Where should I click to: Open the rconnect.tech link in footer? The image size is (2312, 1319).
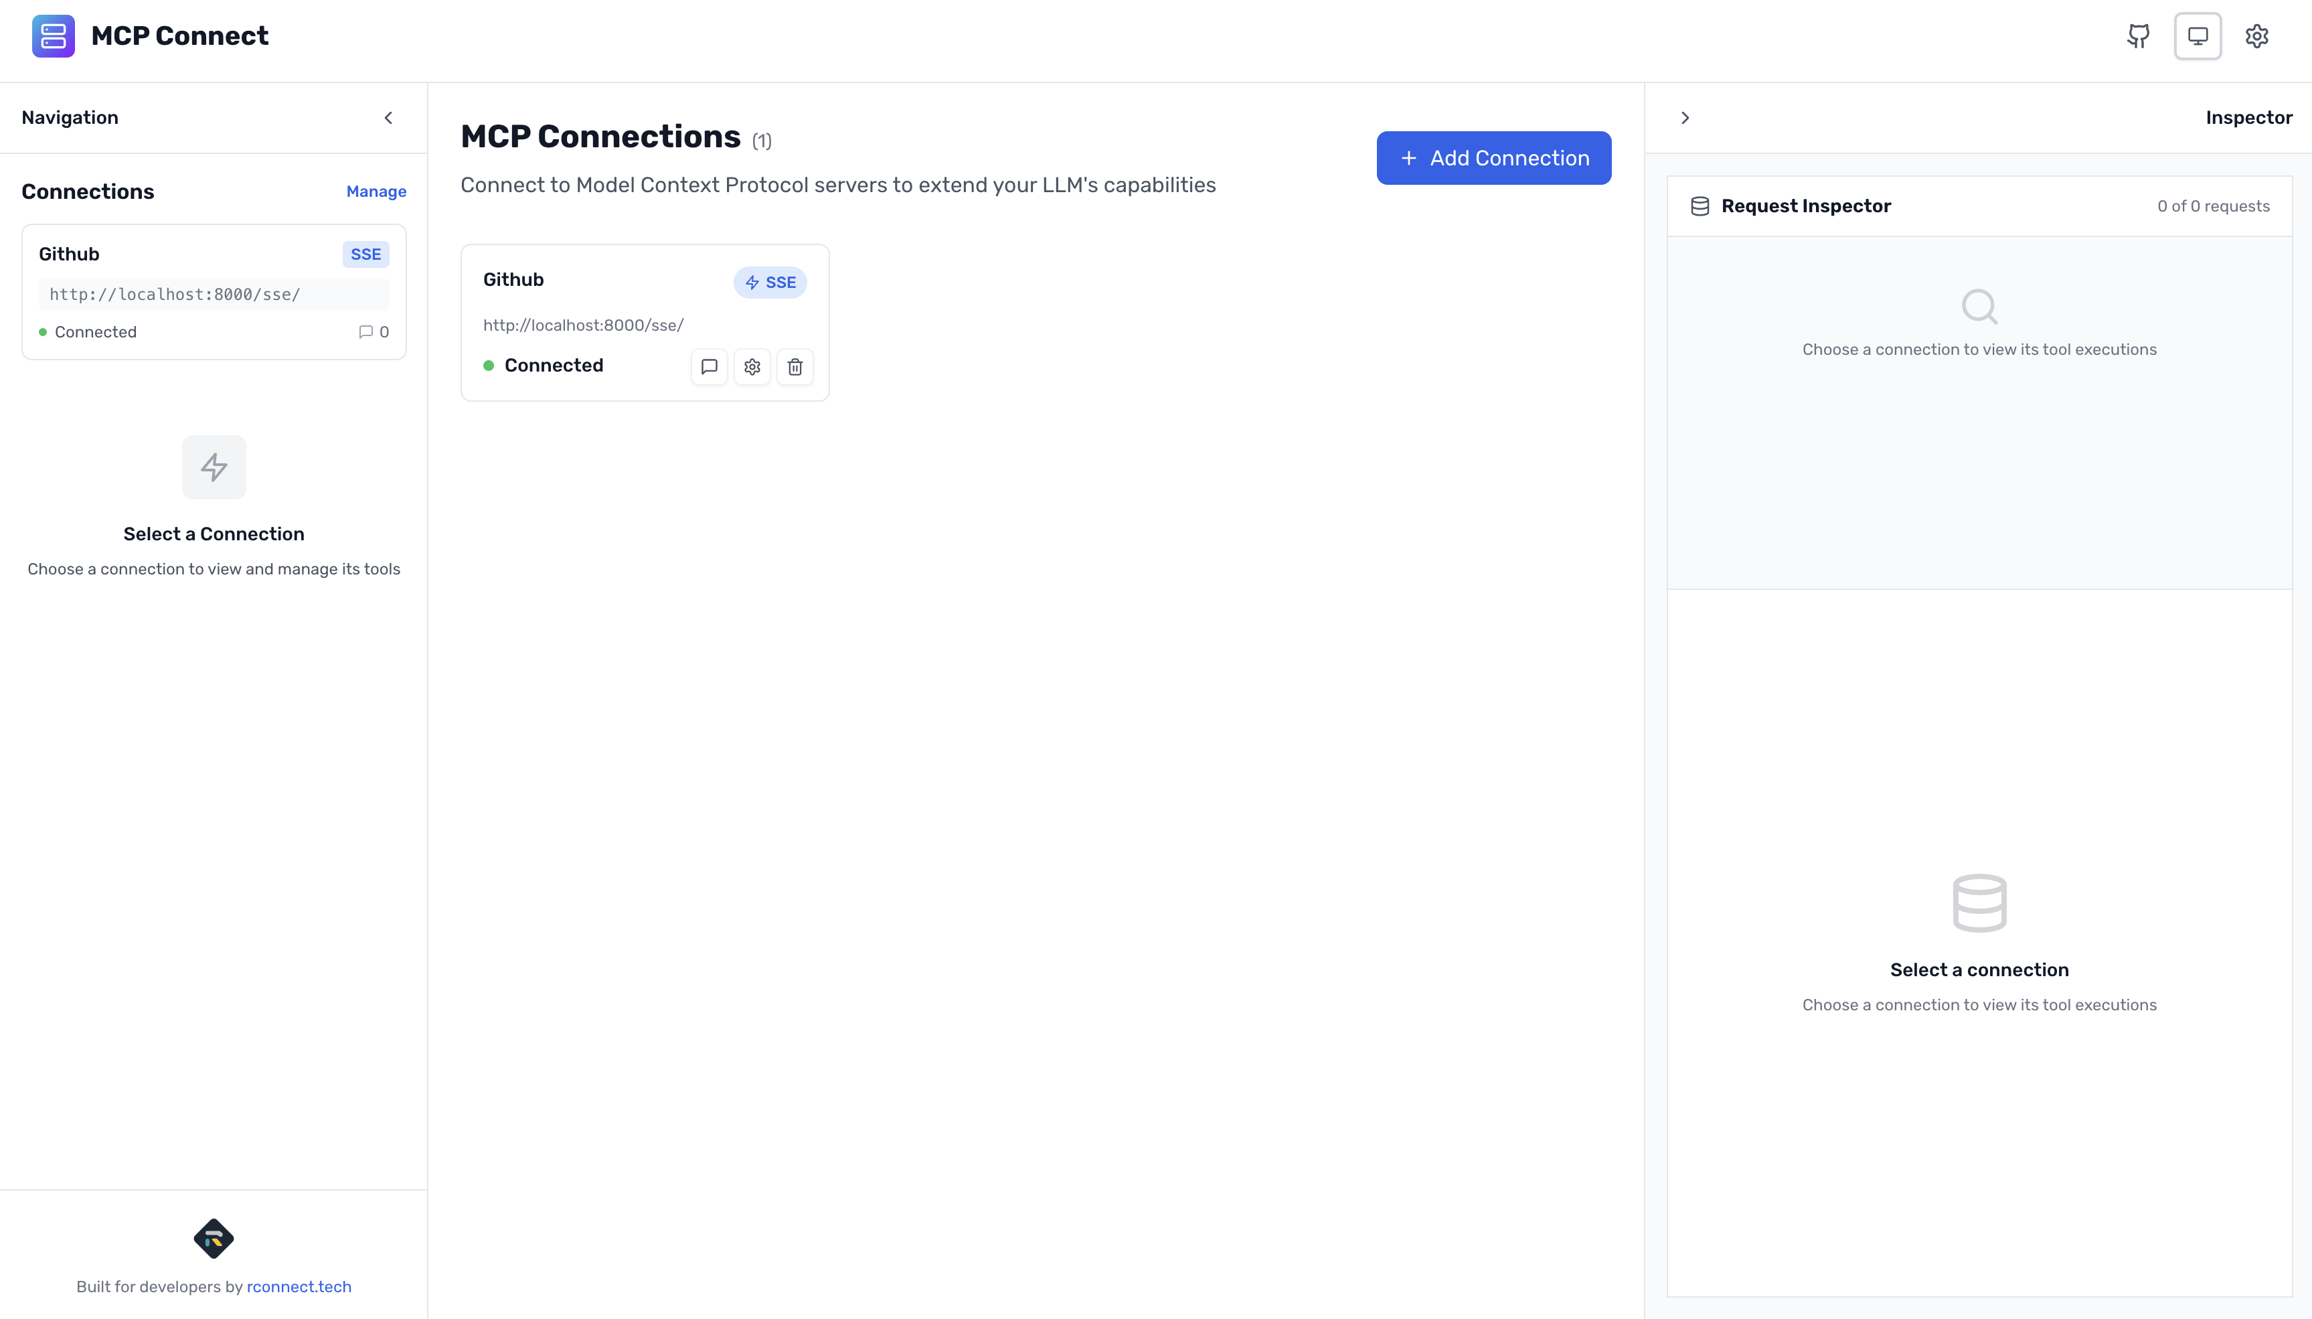tap(298, 1286)
